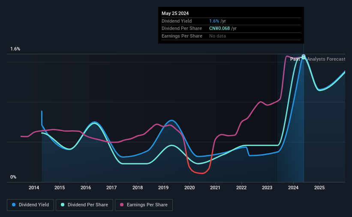
Task: Click the 2025 x-axis label
Action: [319, 188]
